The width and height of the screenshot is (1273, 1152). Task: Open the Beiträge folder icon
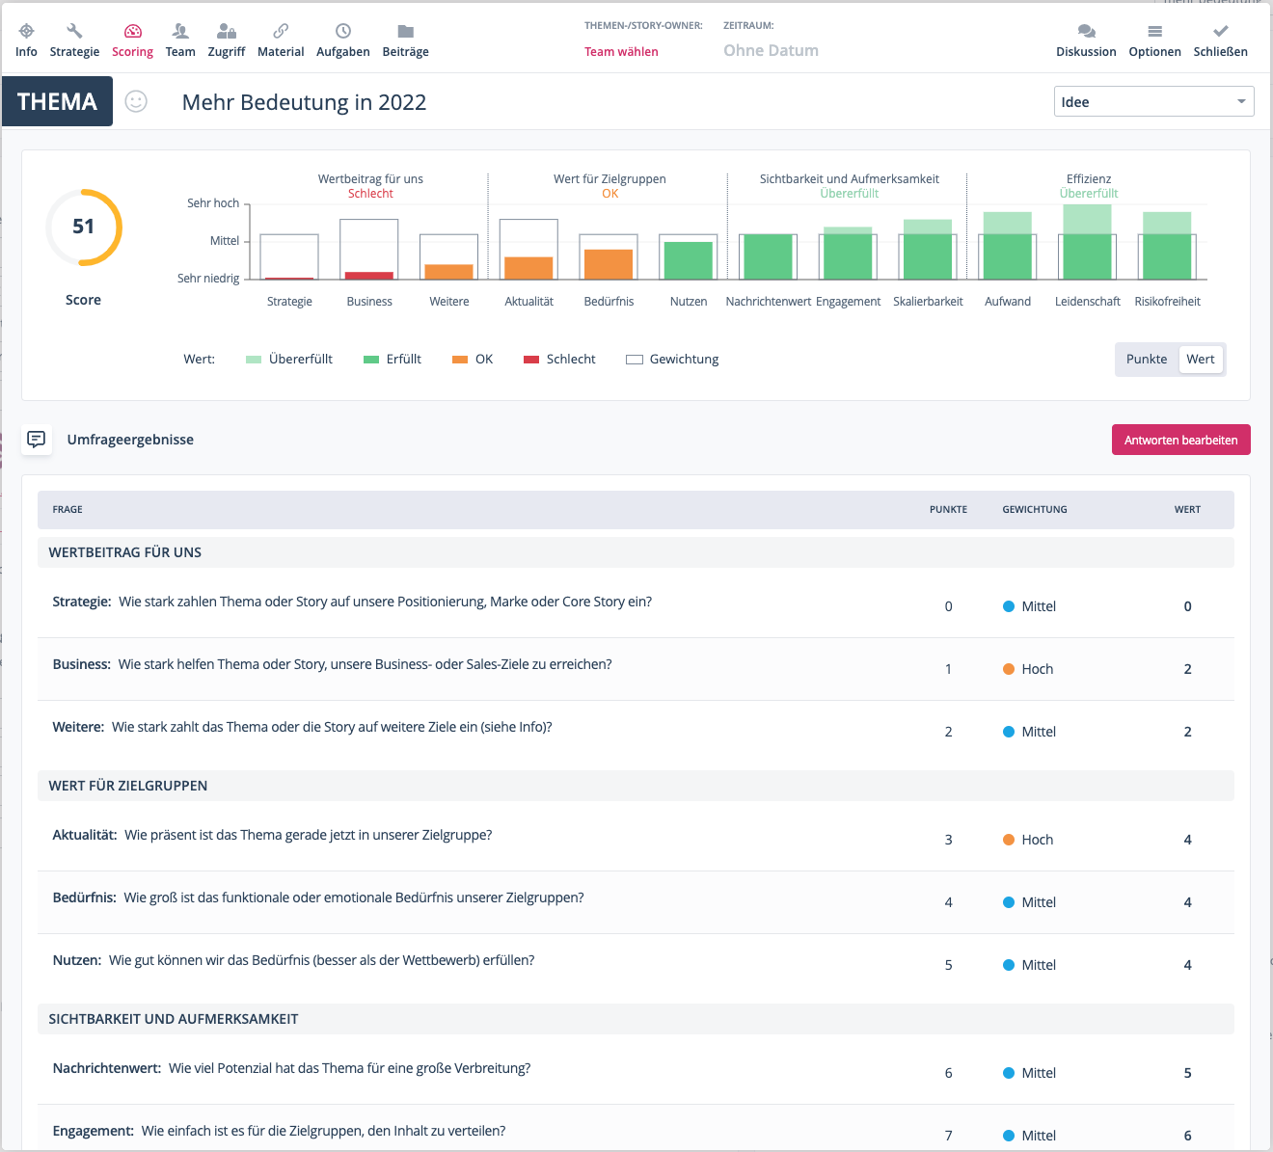click(x=405, y=32)
